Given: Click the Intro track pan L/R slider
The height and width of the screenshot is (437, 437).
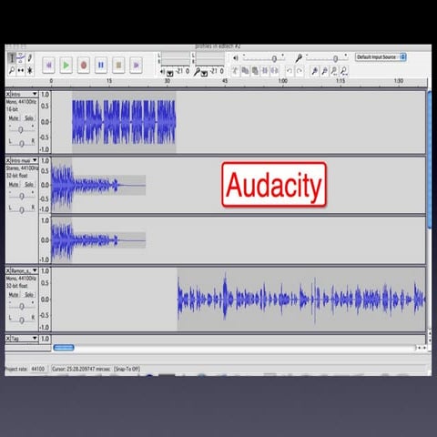Looking at the screenshot, I should pyautogui.click(x=22, y=143).
